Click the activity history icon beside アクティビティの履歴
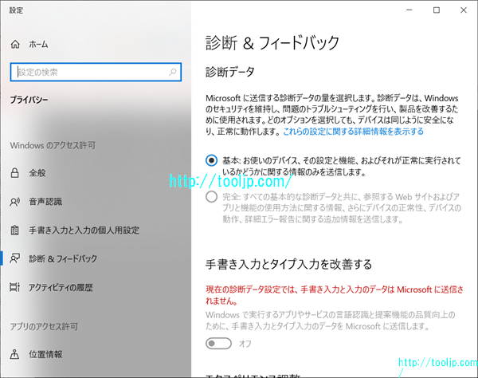Image resolution: width=478 pixels, height=378 pixels. [14, 287]
